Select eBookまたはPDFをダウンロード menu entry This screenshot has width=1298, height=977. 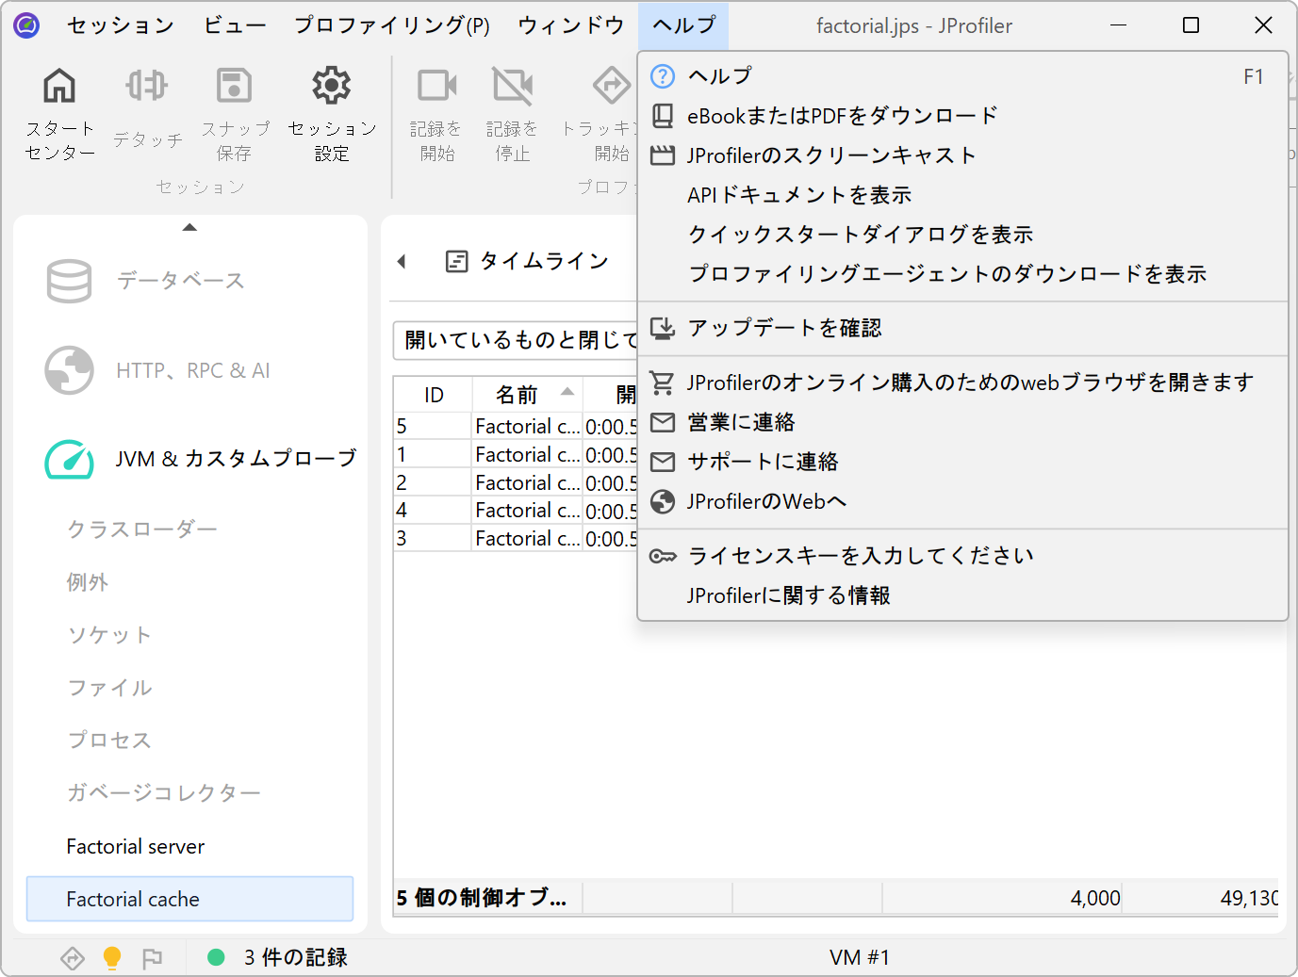coord(842,116)
